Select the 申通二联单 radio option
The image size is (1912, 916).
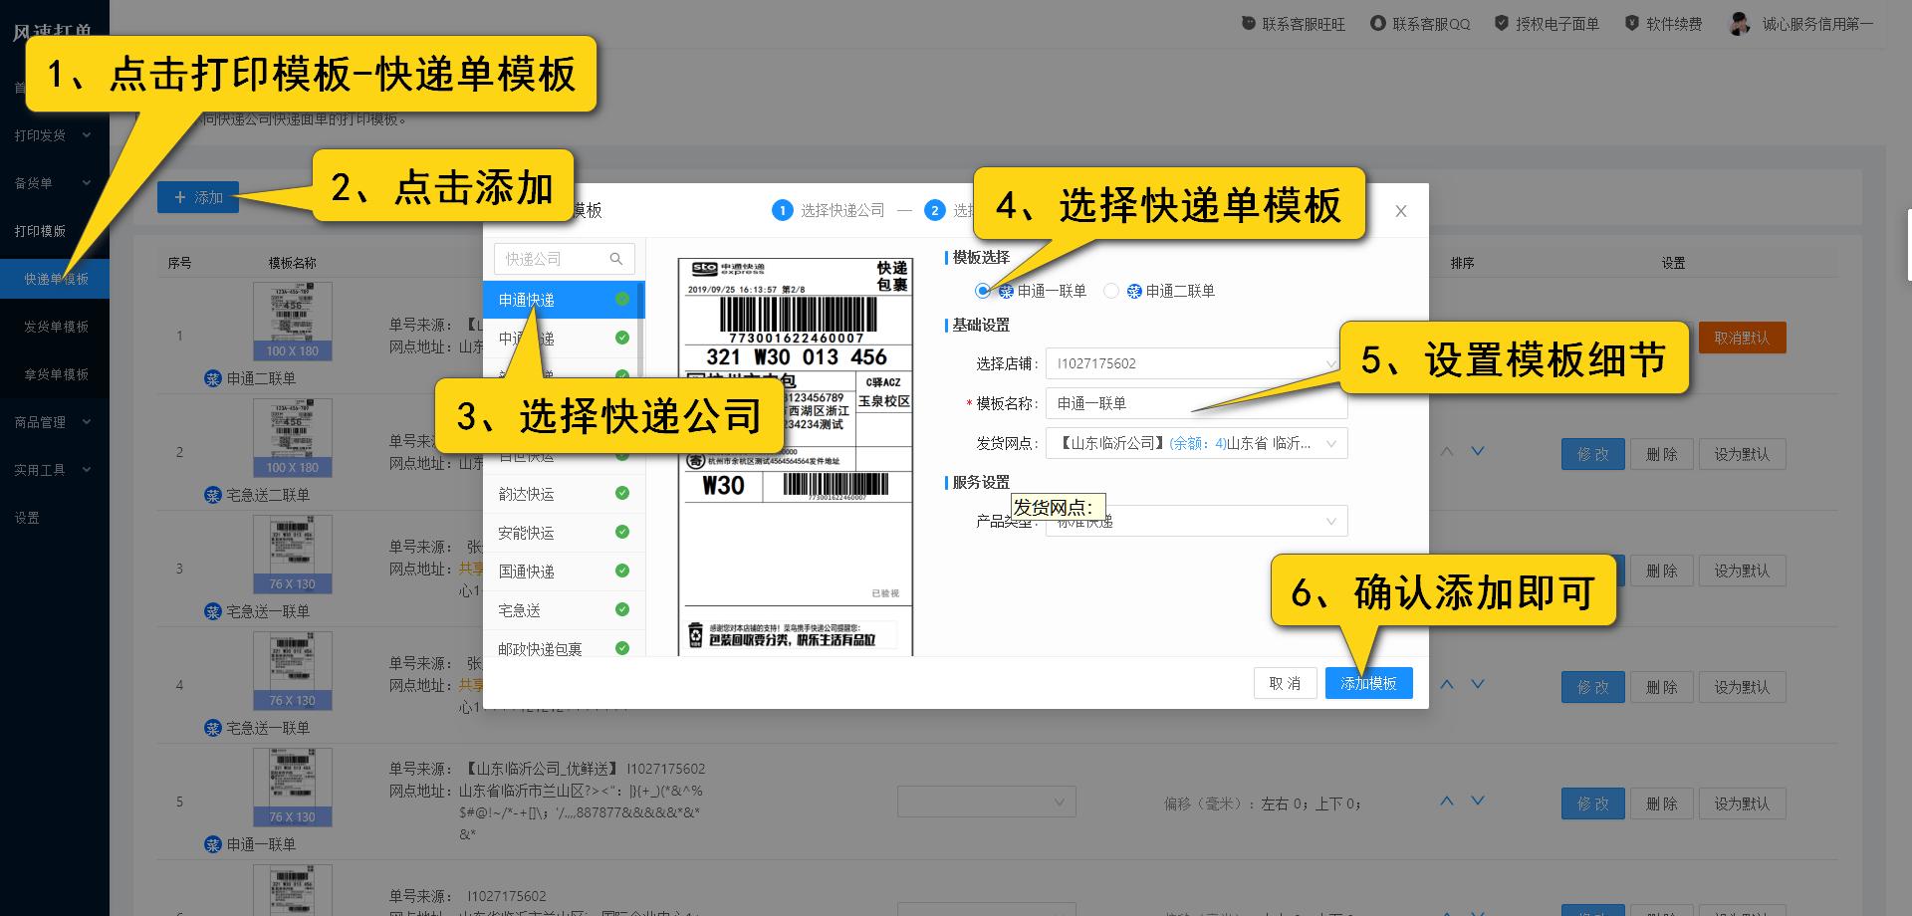tap(1109, 290)
